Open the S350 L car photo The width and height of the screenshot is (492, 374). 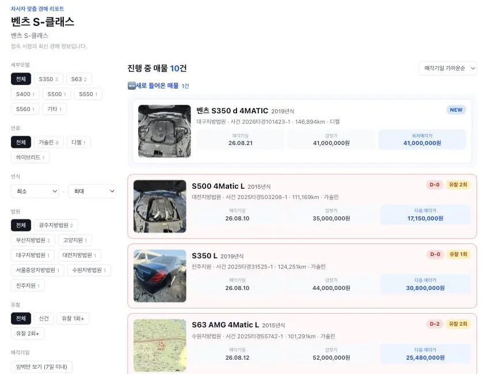click(x=160, y=276)
